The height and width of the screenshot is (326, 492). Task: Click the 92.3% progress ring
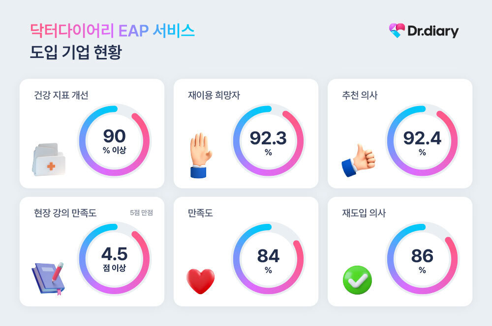click(x=235, y=140)
